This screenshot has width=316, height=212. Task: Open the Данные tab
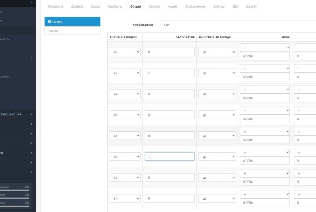77,7
